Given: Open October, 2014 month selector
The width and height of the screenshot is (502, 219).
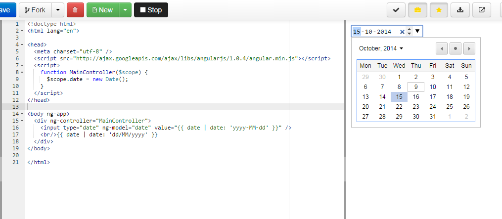Looking at the screenshot, I should (x=381, y=48).
